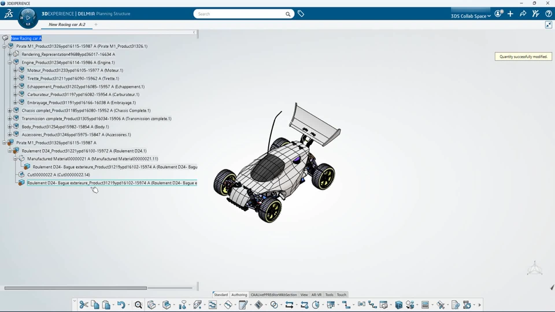The width and height of the screenshot is (555, 312).
Task: Click the plus Add icon in top bar
Action: point(510,14)
